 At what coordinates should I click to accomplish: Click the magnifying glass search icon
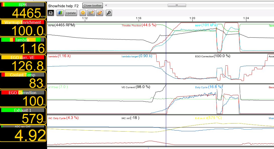tap(109, 13)
